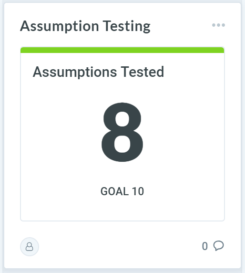Select the green status bar on the card

pyautogui.click(x=122, y=50)
